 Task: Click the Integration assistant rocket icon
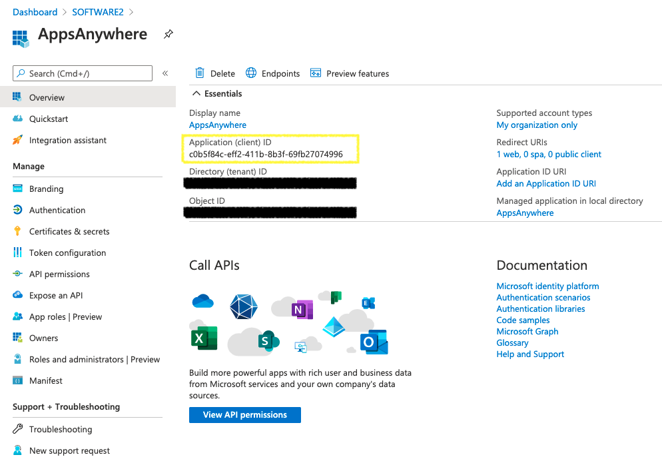point(17,140)
